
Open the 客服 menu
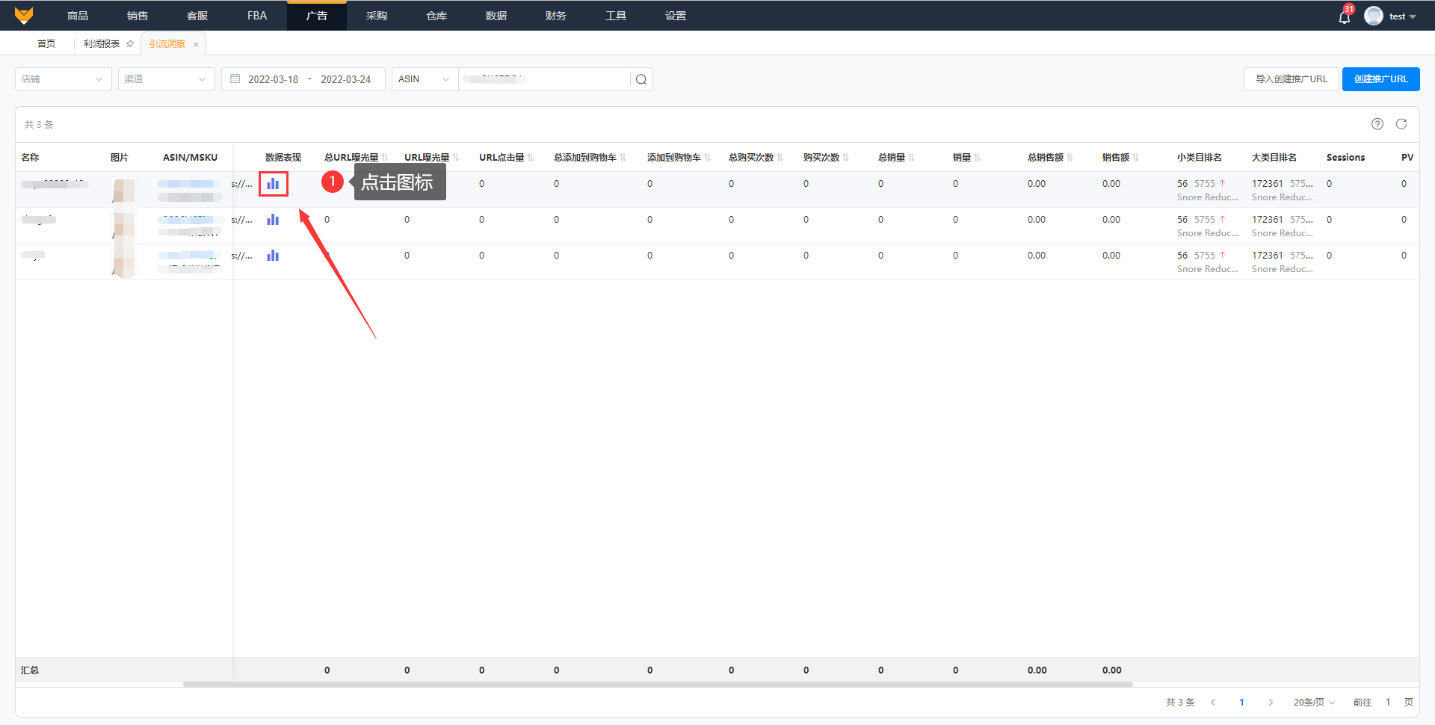coord(197,16)
